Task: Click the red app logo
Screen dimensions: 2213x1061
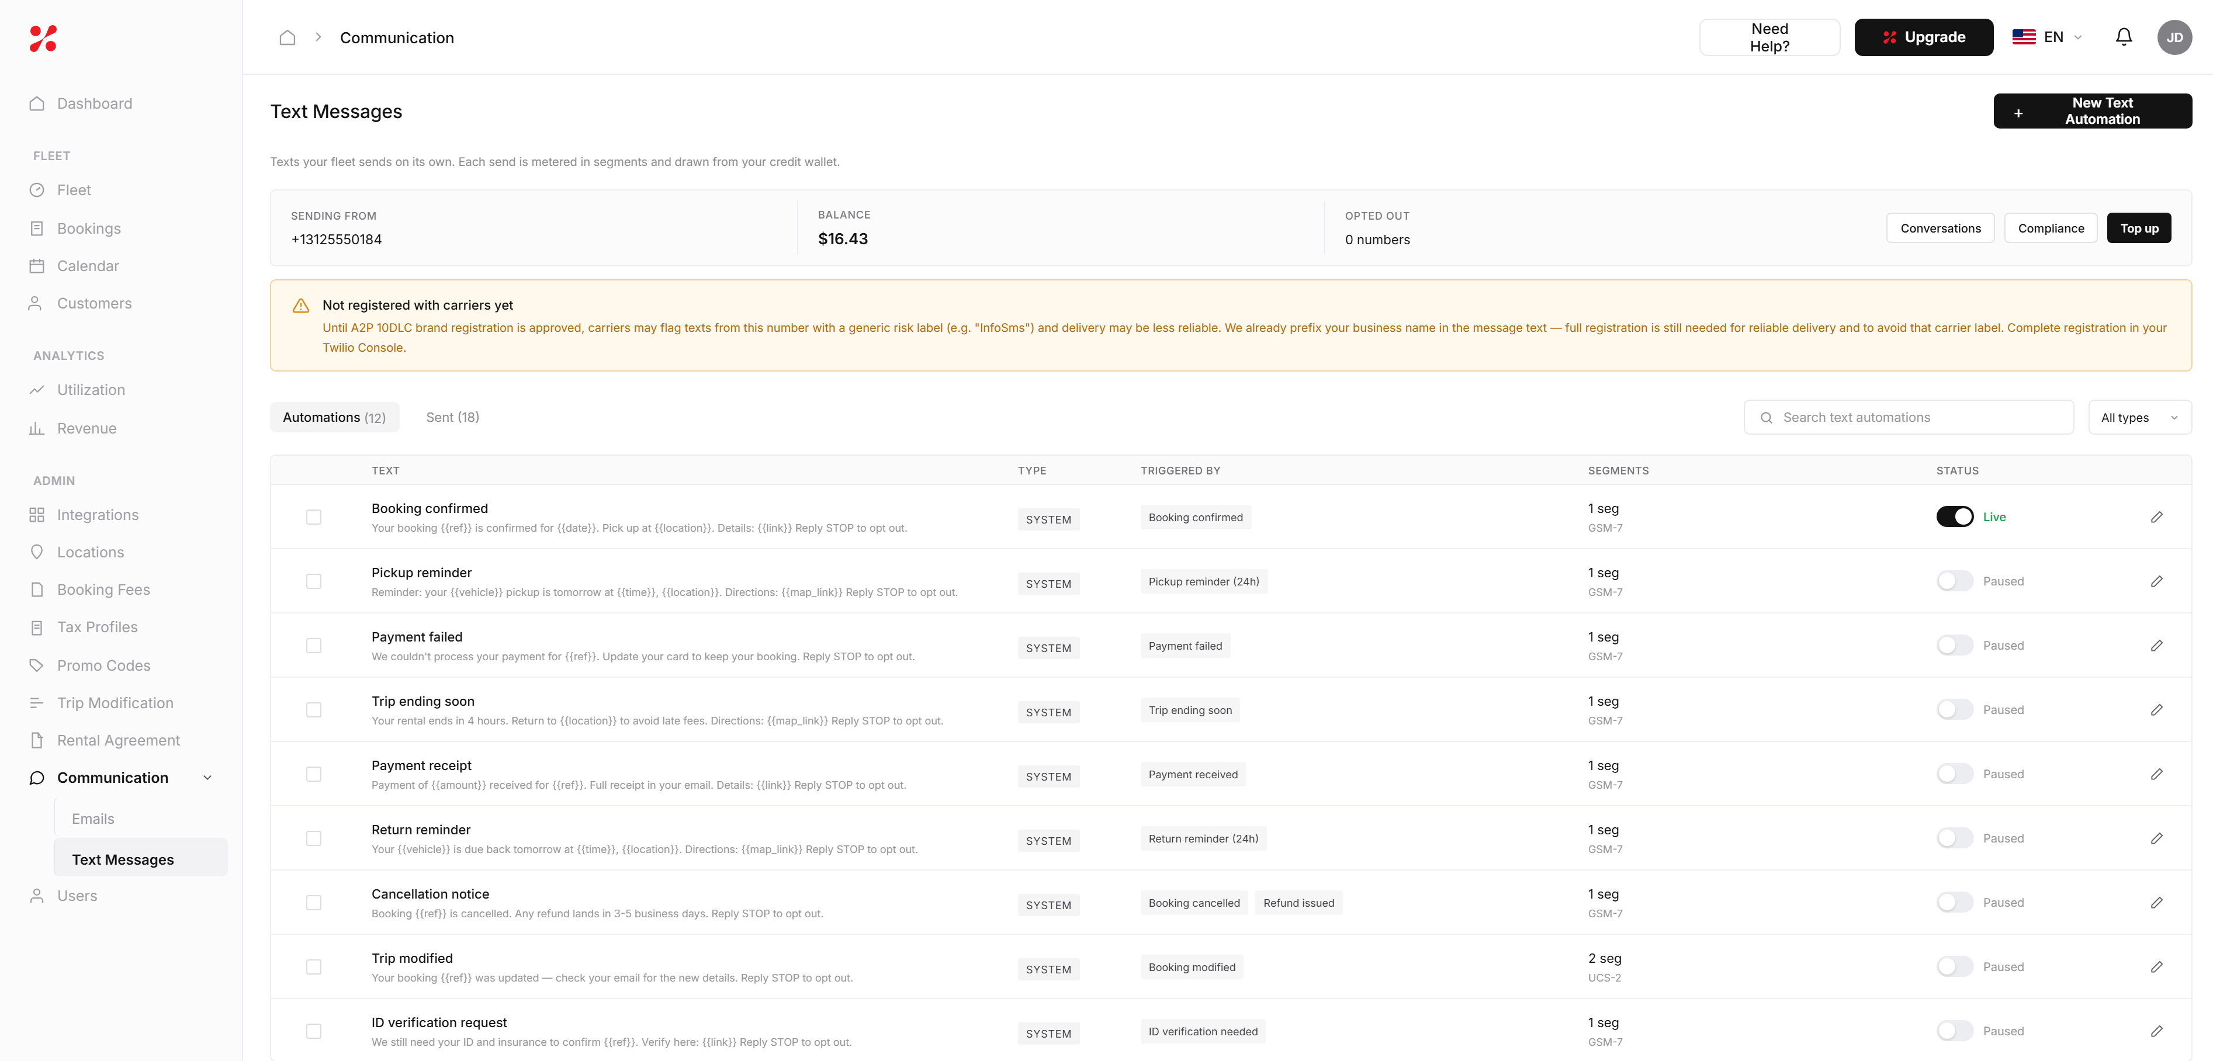Action: pos(43,38)
